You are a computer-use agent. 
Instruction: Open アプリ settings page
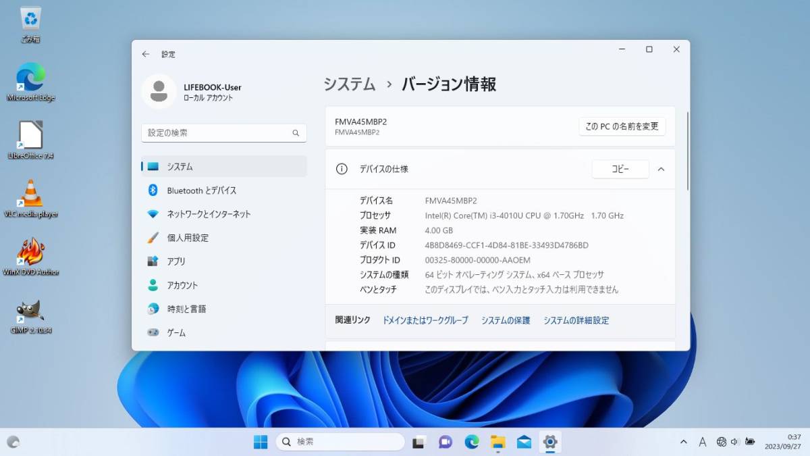[x=224, y=261]
